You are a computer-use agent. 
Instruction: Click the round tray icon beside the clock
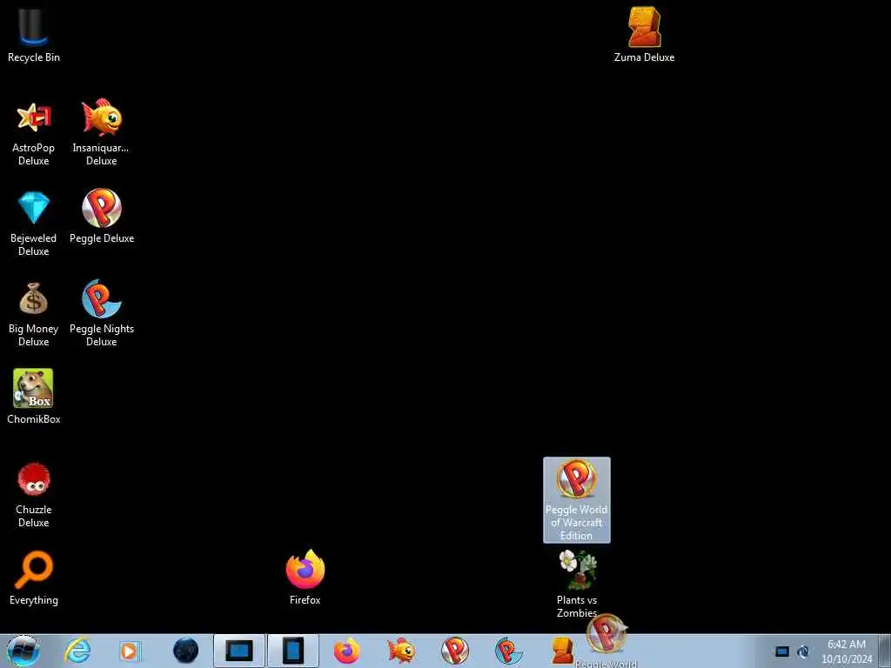(x=803, y=651)
